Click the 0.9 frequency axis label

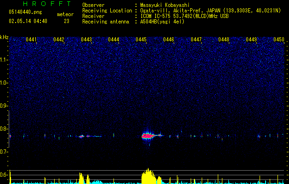(4, 106)
